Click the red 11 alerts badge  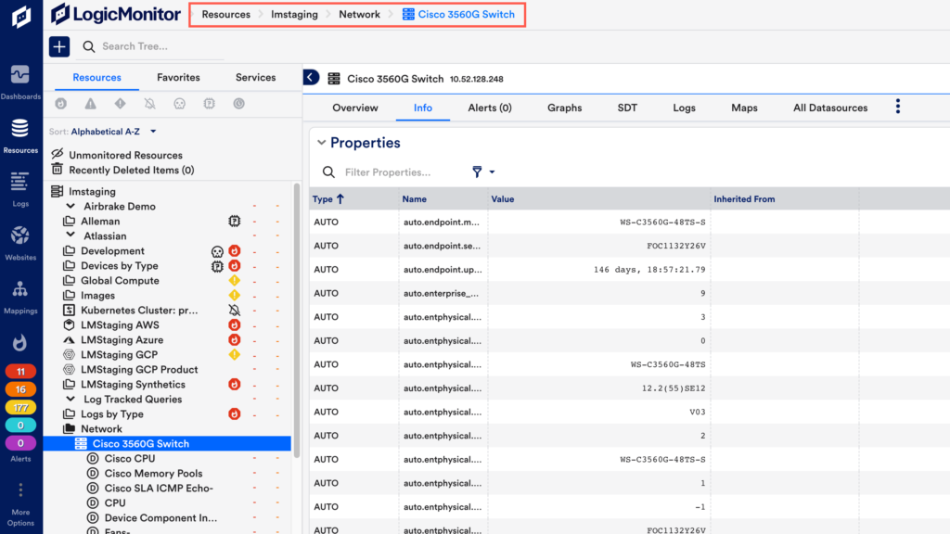point(20,371)
